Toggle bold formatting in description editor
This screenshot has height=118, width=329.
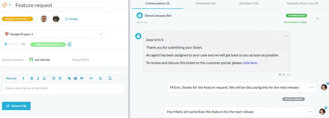[32, 78]
